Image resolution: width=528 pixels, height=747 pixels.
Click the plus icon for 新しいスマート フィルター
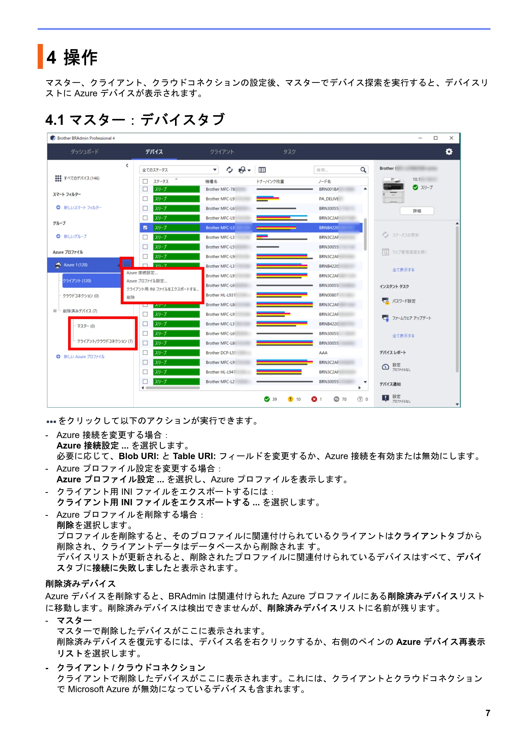(x=58, y=208)
